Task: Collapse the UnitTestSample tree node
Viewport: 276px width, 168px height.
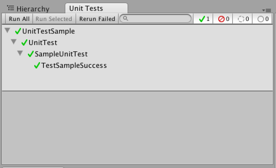Action: pos(7,30)
